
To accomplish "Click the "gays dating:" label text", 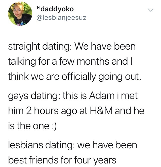I will pyautogui.click(x=34, y=95).
